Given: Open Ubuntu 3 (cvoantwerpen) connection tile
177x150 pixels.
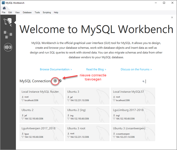Looking at the screenshot, I should click(x=133, y=133).
